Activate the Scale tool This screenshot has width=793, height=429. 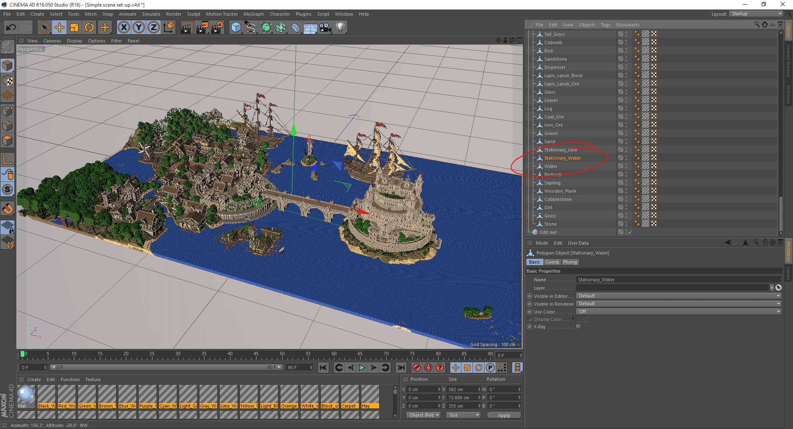(x=74, y=28)
